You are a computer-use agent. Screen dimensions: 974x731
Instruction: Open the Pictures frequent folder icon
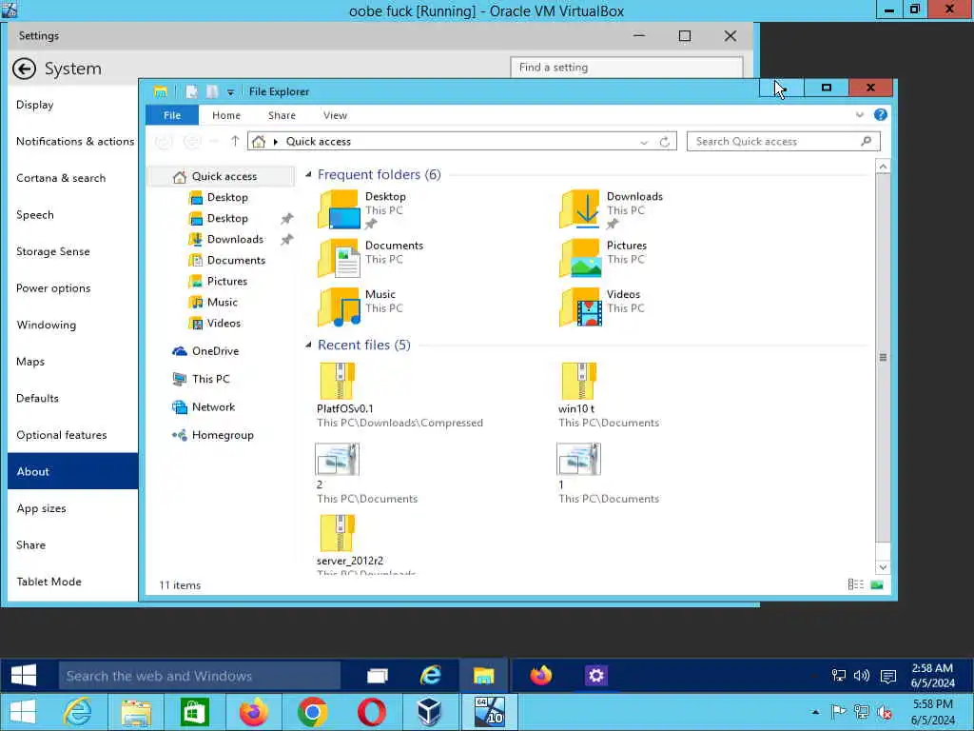[x=579, y=258]
